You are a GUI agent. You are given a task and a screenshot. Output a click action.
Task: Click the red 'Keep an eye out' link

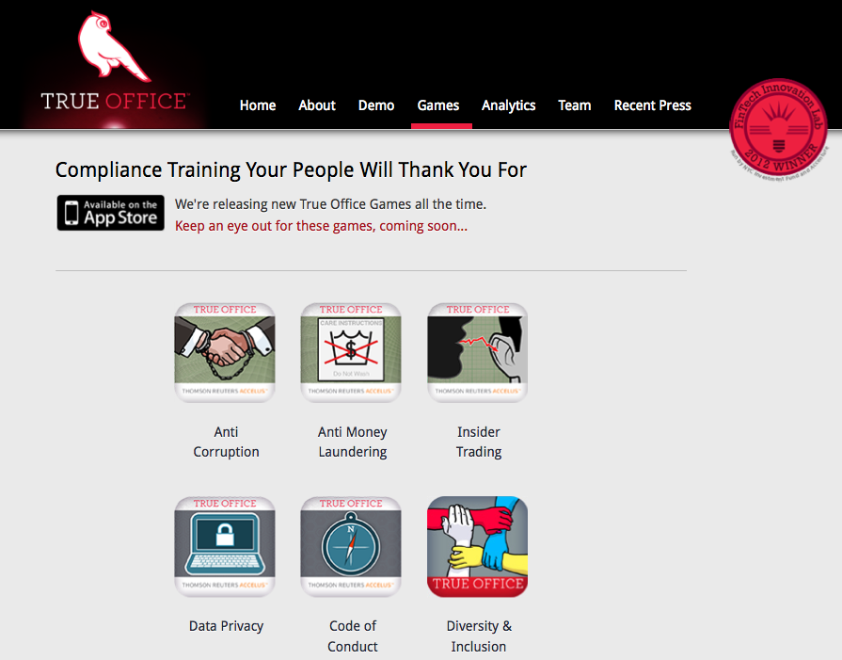point(321,226)
